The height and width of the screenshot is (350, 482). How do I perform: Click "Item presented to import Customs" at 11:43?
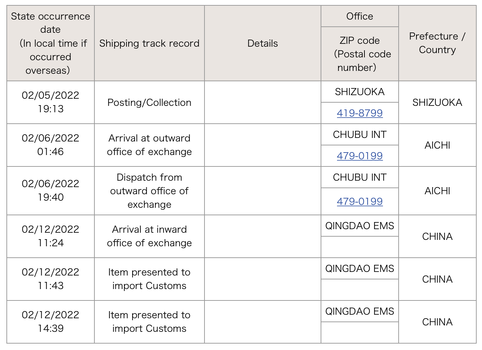(149, 279)
